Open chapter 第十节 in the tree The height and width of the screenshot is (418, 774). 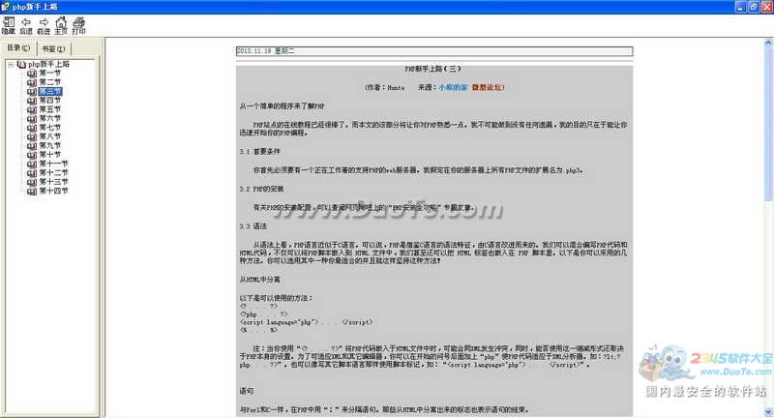pyautogui.click(x=50, y=155)
